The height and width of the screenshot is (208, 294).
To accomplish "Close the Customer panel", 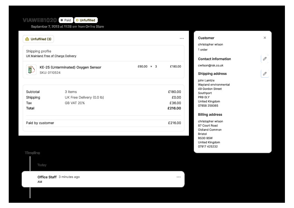I will [265, 38].
